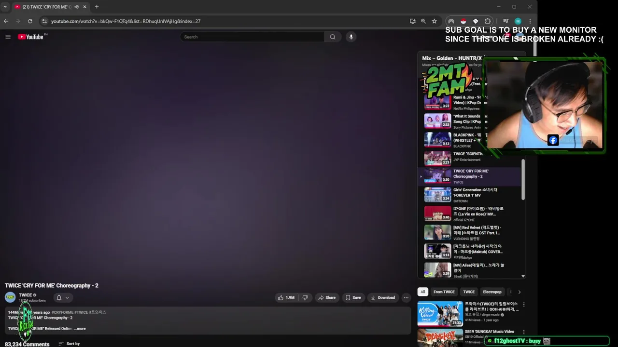Open the Pokeball browser extension
618x347 pixels.
[463, 21]
